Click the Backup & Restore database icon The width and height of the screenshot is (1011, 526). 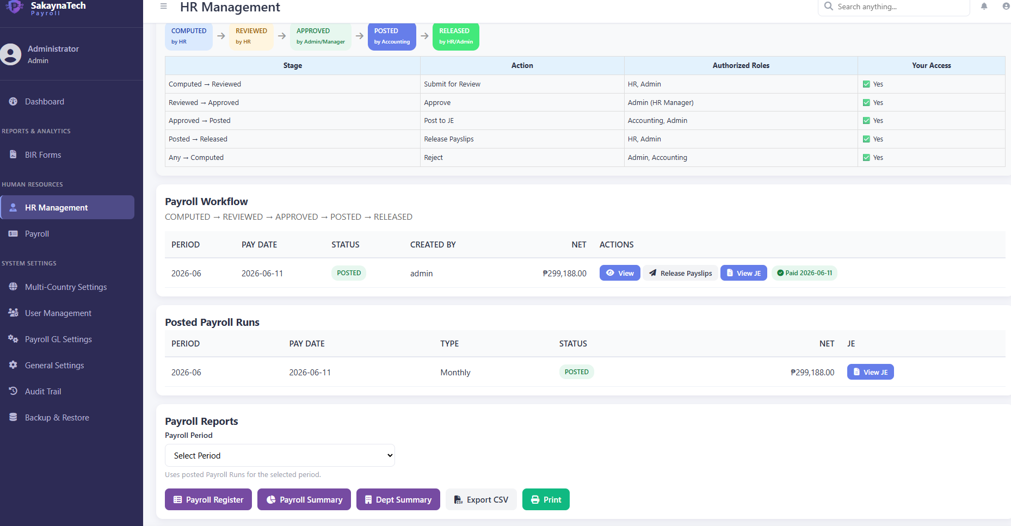13,417
